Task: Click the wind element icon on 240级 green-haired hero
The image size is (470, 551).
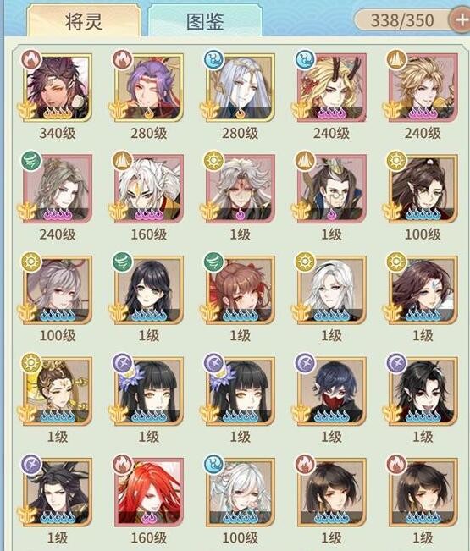Action: pyautogui.click(x=31, y=161)
